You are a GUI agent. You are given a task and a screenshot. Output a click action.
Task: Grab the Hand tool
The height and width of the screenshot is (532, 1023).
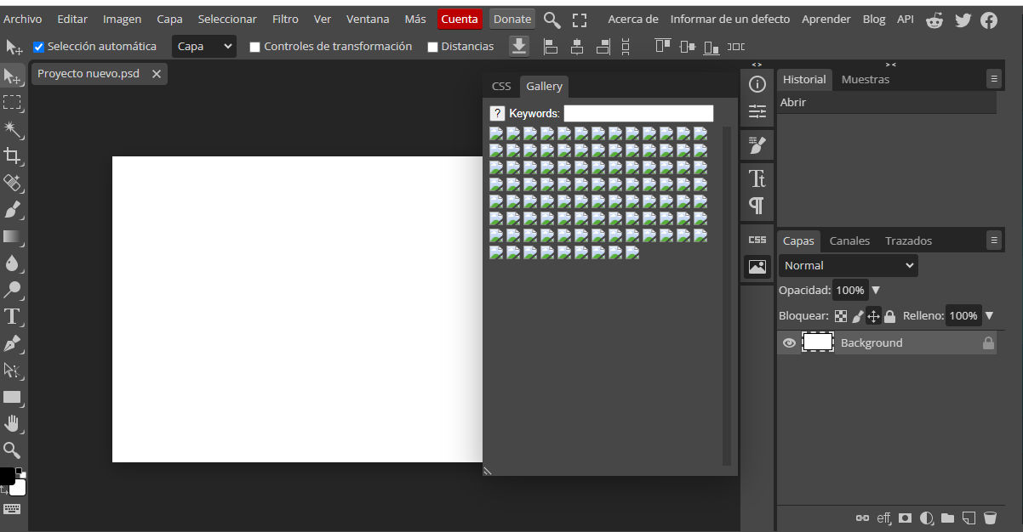pos(14,423)
